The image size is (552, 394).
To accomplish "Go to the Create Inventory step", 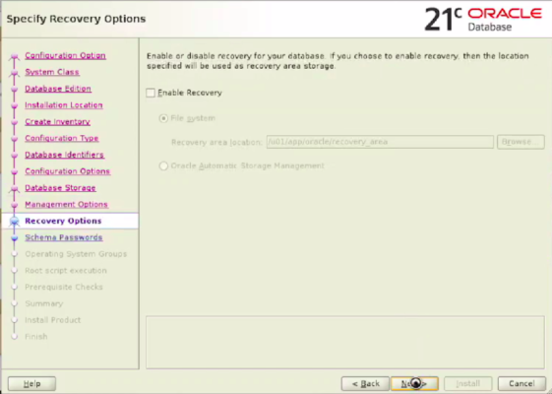I will tap(58, 122).
